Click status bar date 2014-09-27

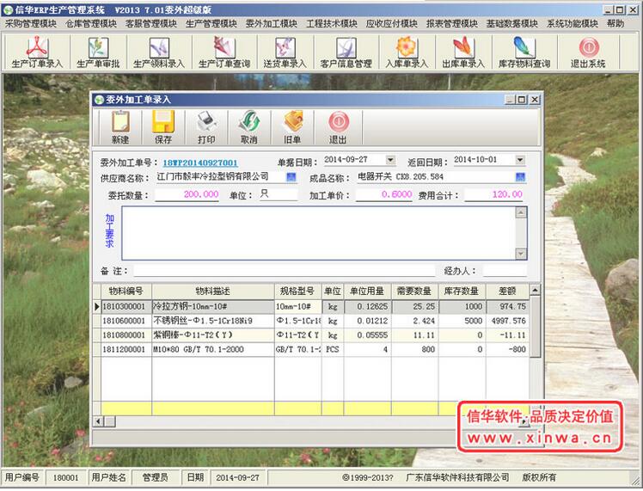tap(238, 478)
